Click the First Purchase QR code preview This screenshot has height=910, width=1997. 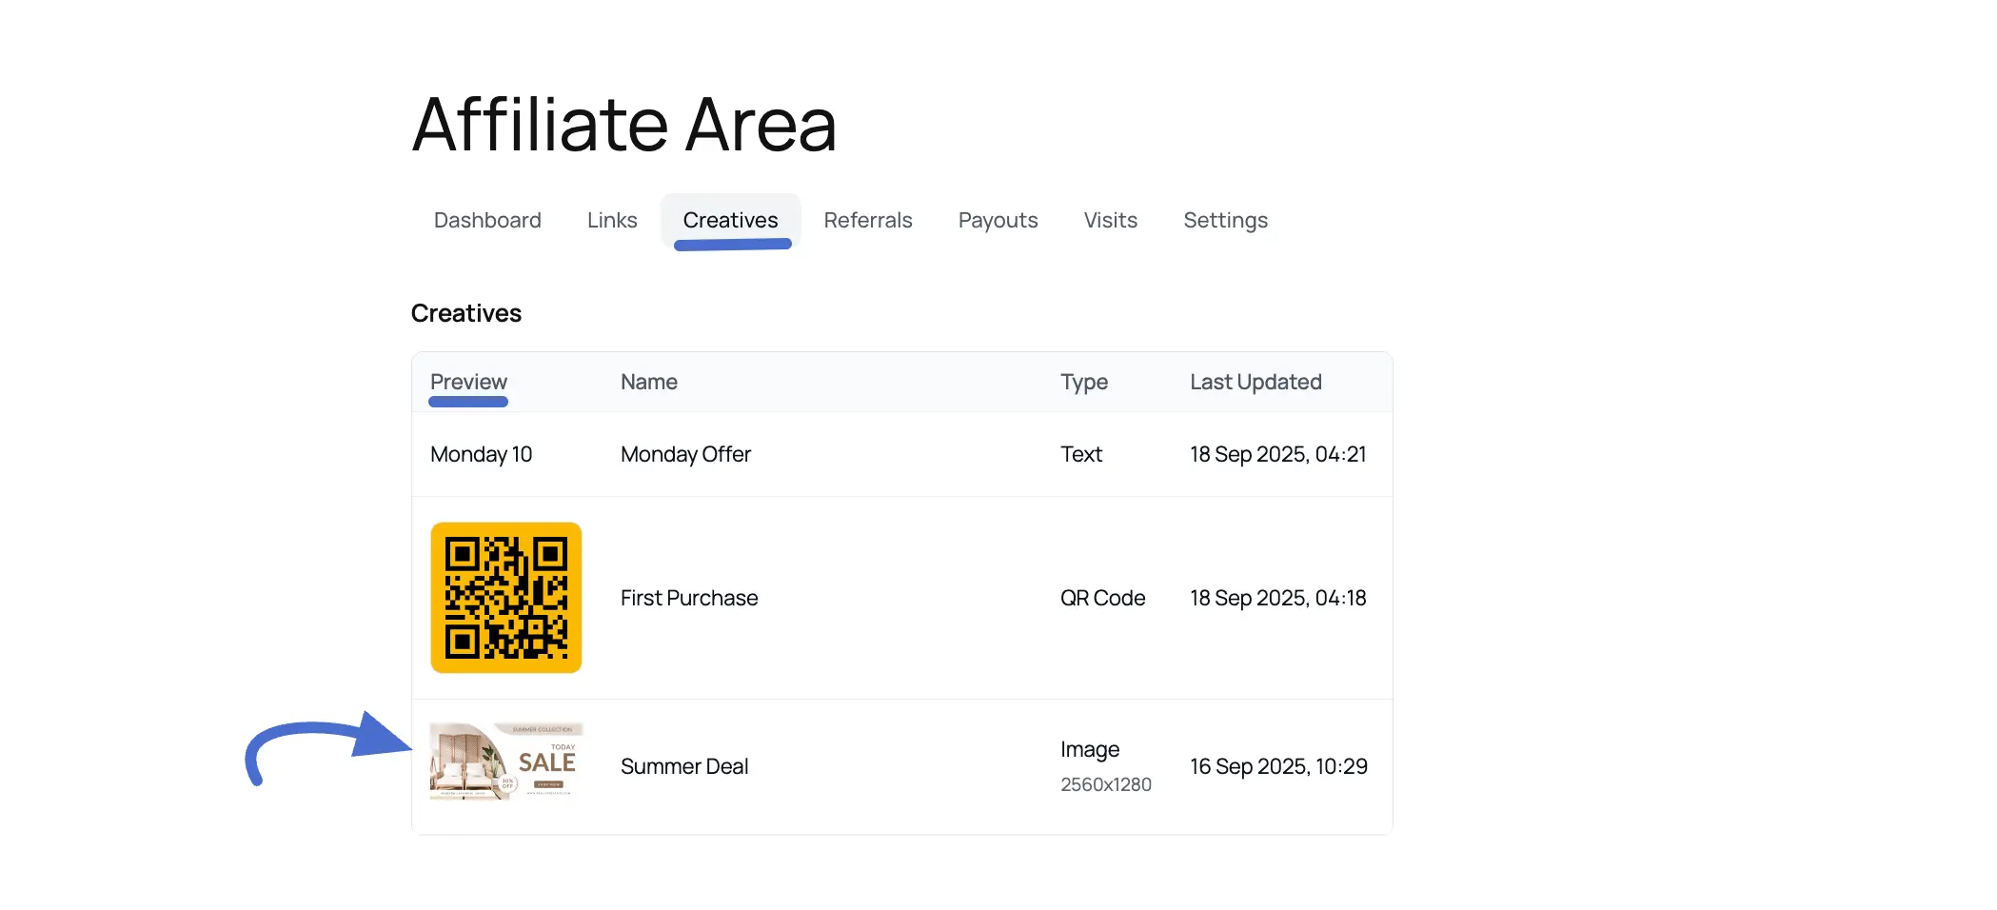[505, 598]
